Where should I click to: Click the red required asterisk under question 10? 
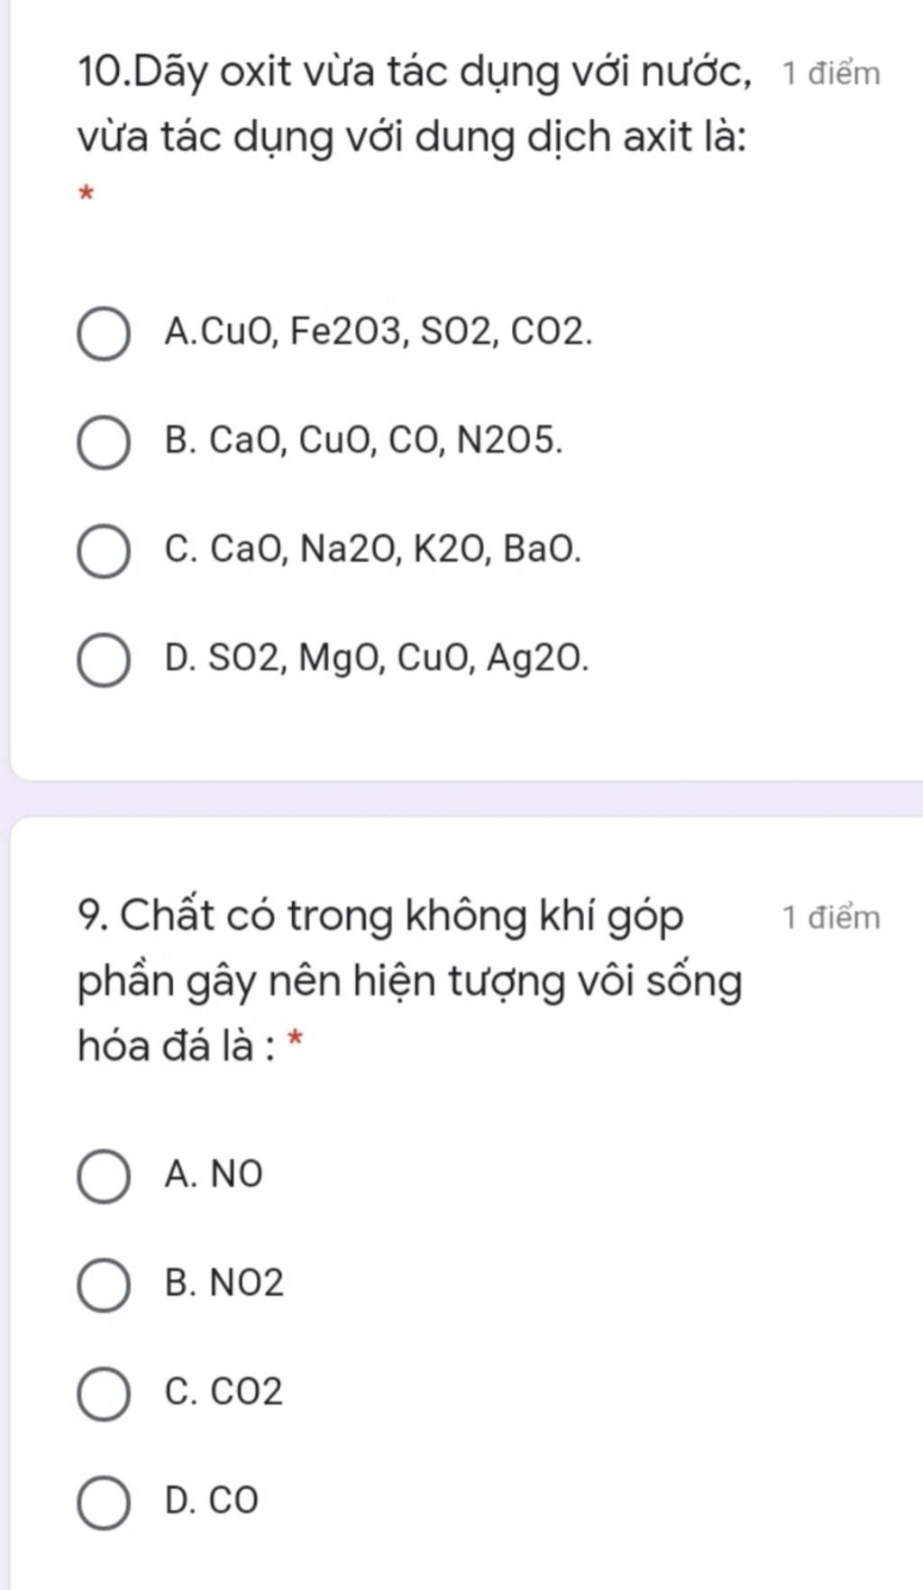[87, 194]
